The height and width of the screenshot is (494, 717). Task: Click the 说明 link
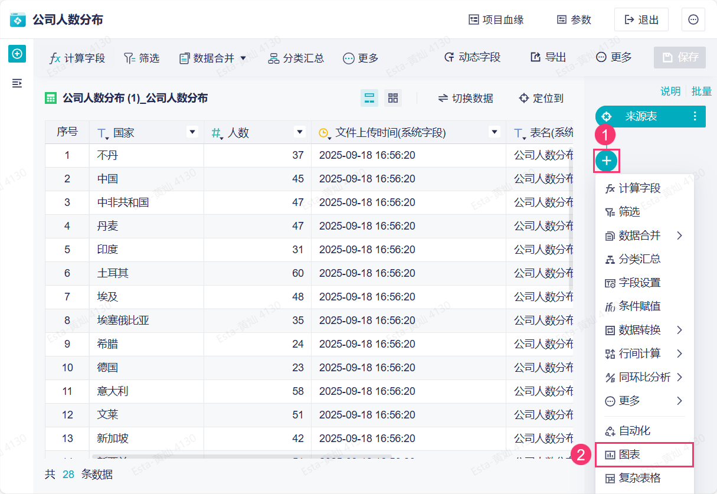pyautogui.click(x=670, y=91)
